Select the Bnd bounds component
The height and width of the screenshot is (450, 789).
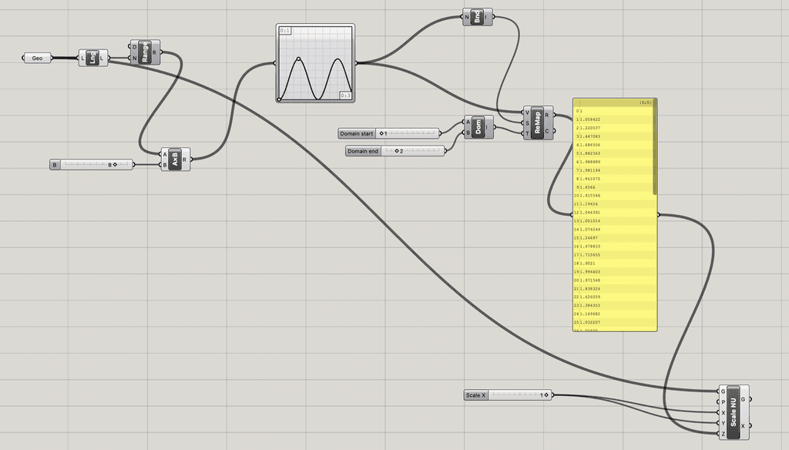(477, 17)
